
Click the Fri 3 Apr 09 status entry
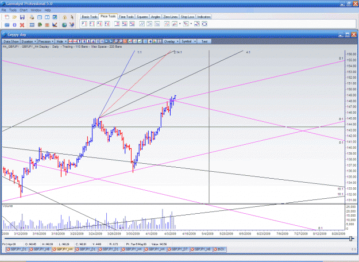9,244
